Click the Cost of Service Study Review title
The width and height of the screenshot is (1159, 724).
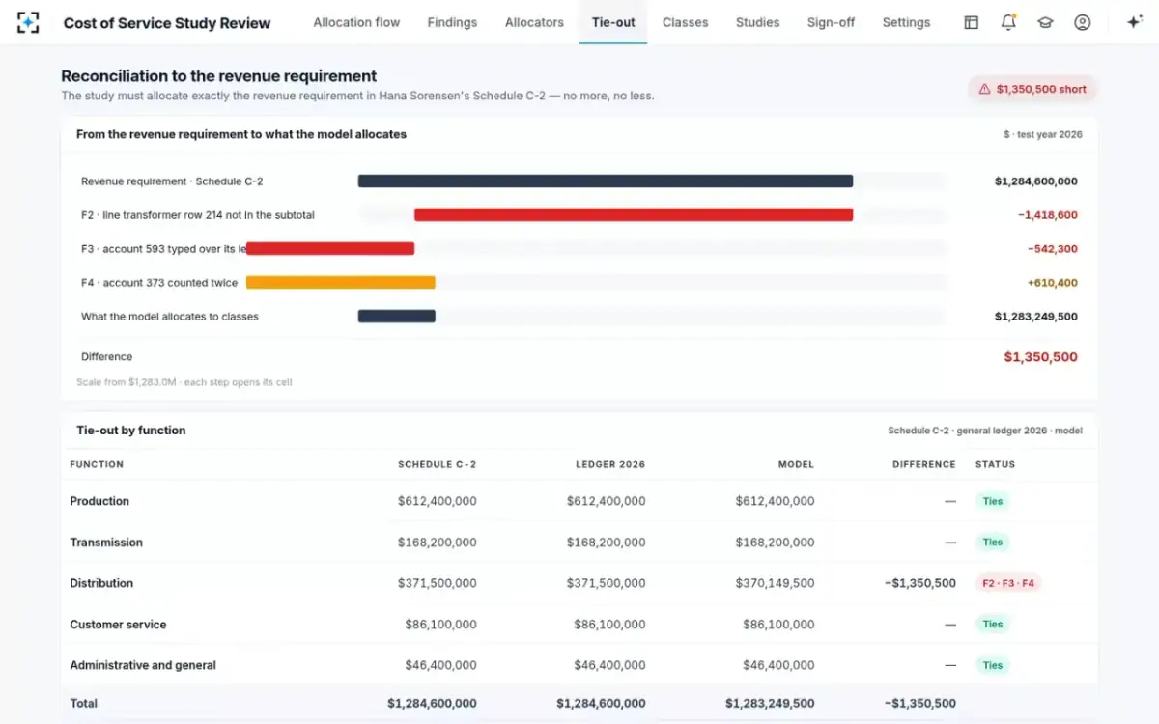pos(167,23)
